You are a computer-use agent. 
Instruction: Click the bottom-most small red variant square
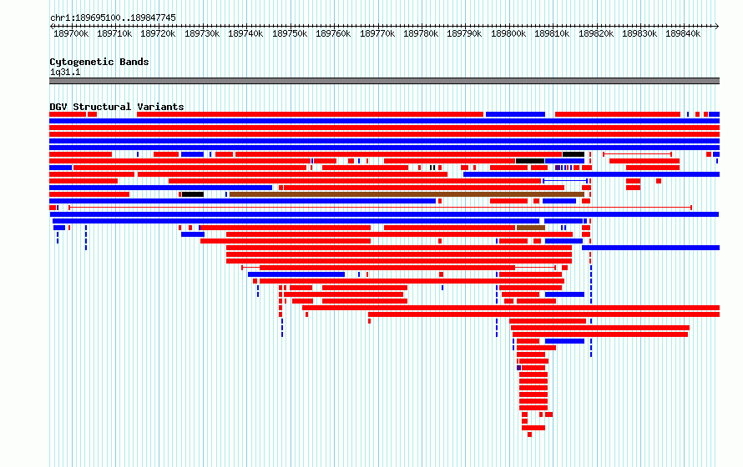click(530, 434)
